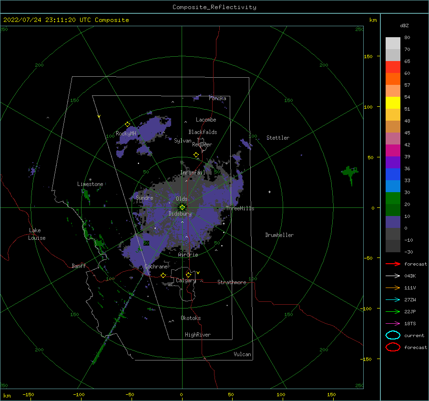Select the radar-center diamond above Didsbury
This screenshot has width=429, height=401.
coord(182,207)
